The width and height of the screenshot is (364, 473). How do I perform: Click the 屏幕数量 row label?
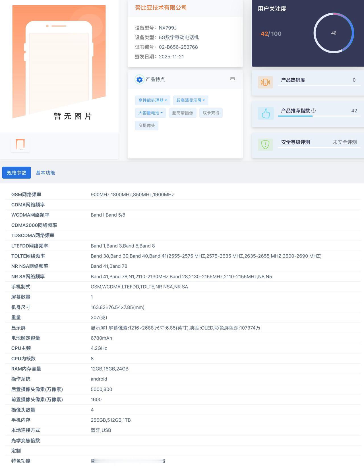point(21,297)
